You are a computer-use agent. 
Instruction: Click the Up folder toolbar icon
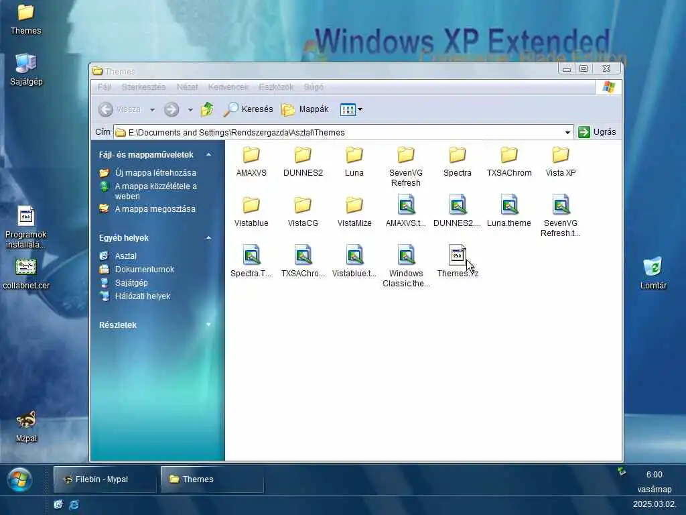(x=207, y=109)
